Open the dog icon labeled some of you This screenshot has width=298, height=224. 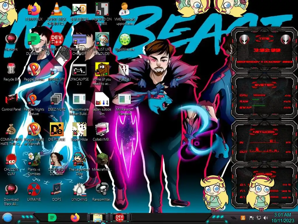click(x=102, y=69)
